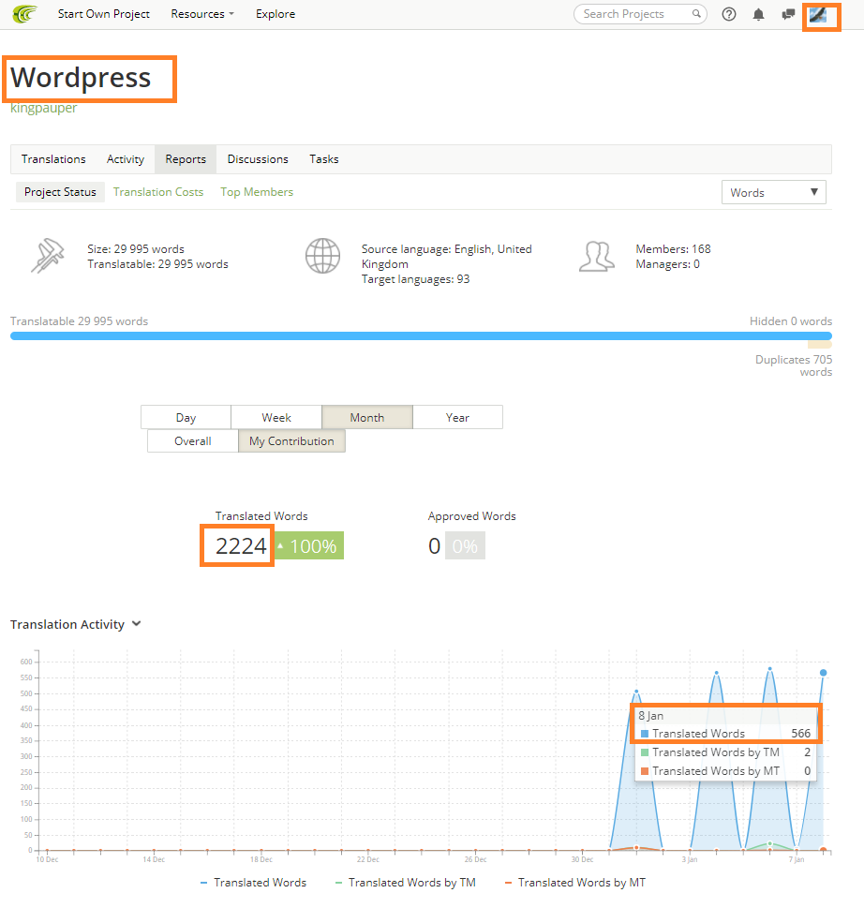Select the Year period toggle
Screen dimensions: 864x923
pos(457,417)
